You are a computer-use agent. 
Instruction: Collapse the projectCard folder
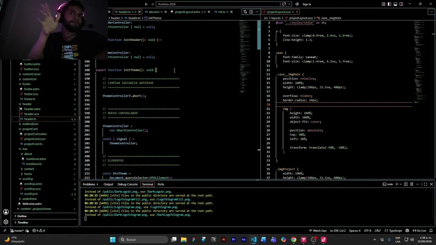click(x=30, y=129)
